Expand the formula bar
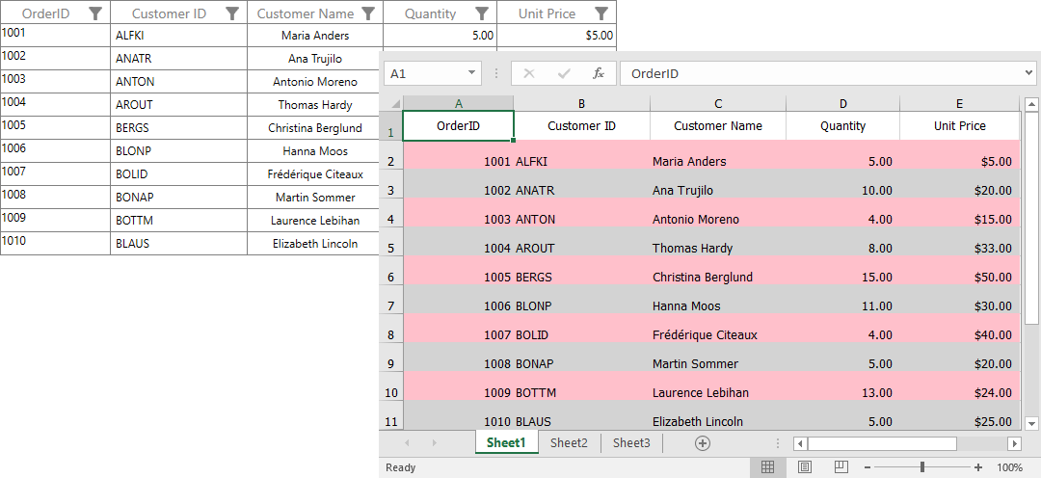This screenshot has width=1041, height=478. [x=1028, y=73]
